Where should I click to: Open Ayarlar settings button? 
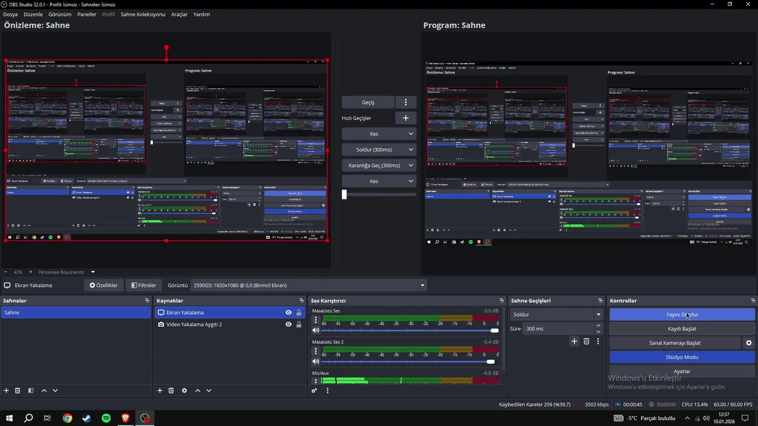(682, 371)
